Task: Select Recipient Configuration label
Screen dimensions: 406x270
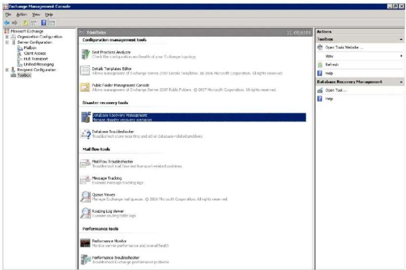Action: click(36, 70)
